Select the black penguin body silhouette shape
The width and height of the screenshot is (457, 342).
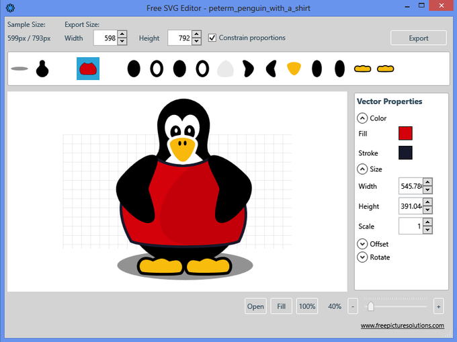click(42, 69)
